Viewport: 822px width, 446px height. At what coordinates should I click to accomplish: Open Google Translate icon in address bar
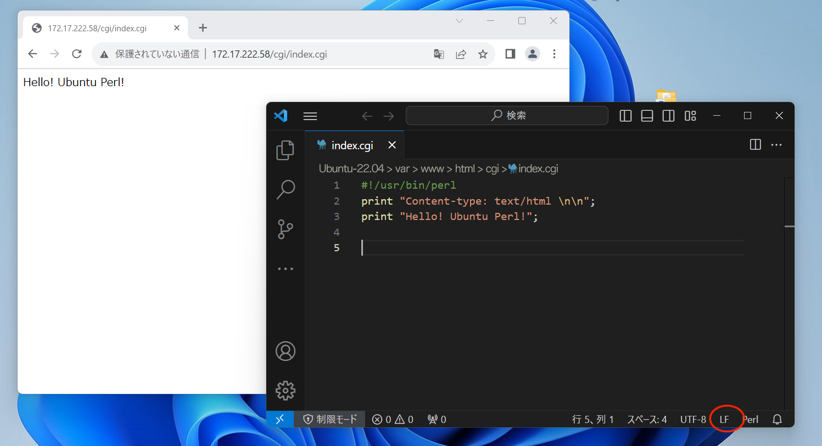[438, 54]
